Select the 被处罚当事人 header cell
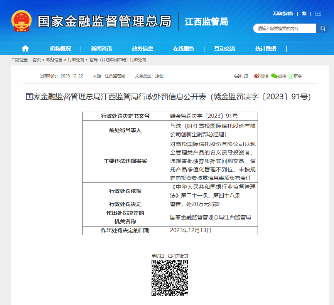Viewport: 334px width, 305px height. (125, 130)
